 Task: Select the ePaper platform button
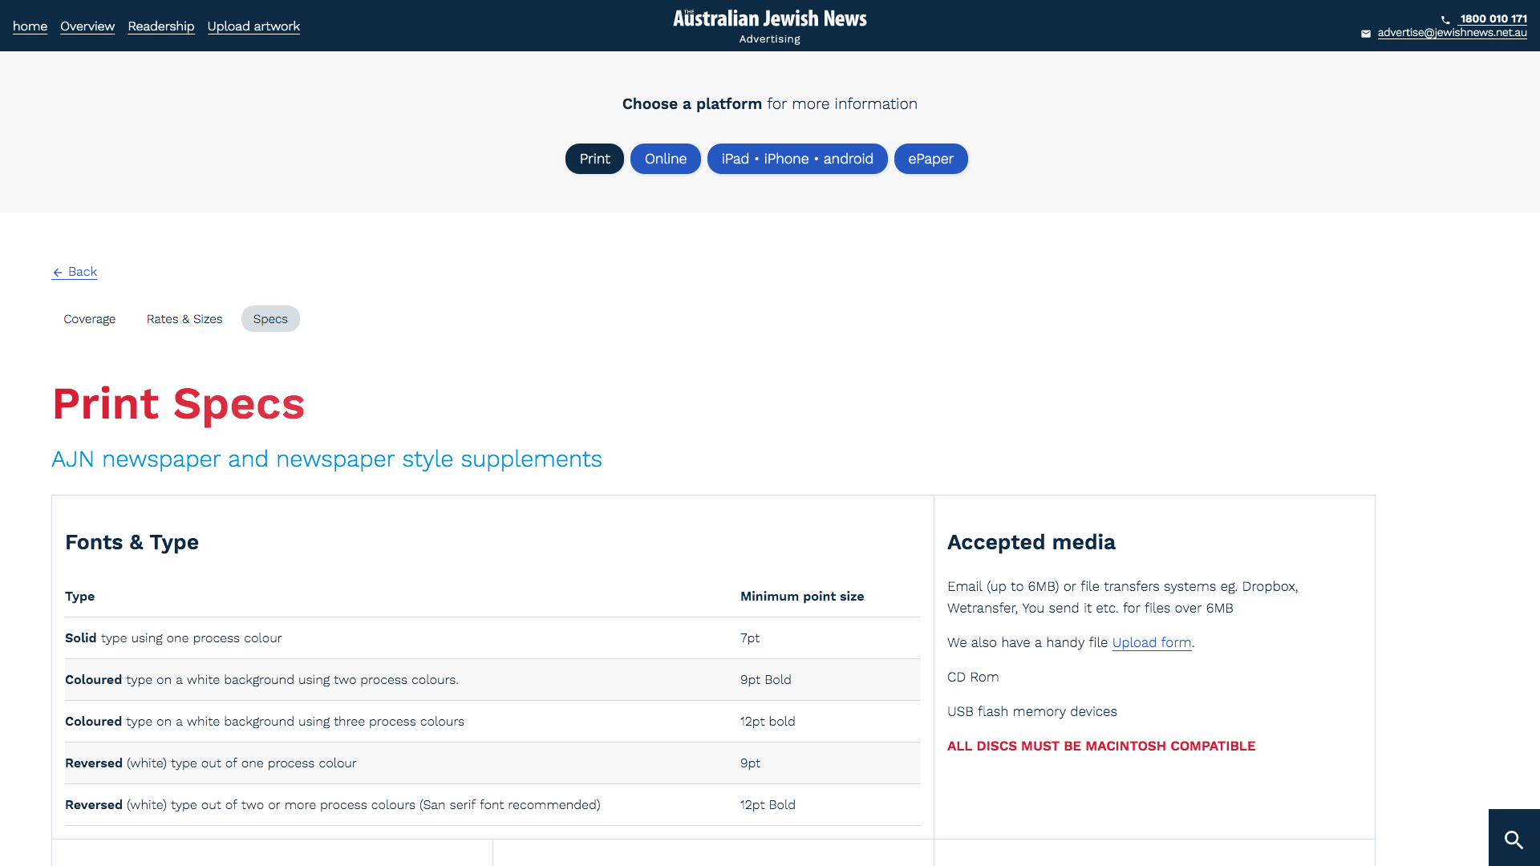coord(930,159)
